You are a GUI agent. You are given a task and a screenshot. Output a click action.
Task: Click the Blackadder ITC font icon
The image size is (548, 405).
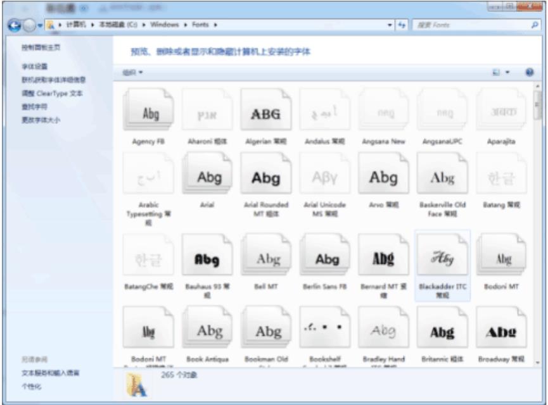click(442, 255)
